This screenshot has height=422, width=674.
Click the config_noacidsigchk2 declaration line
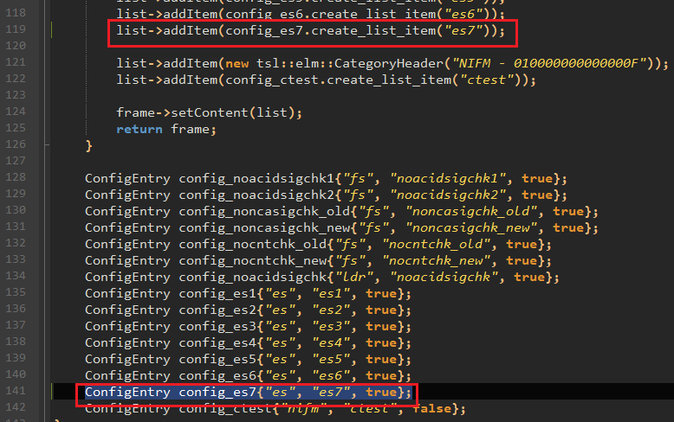pos(326,195)
